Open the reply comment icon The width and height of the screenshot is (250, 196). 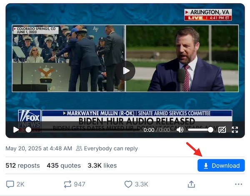pos(10,184)
